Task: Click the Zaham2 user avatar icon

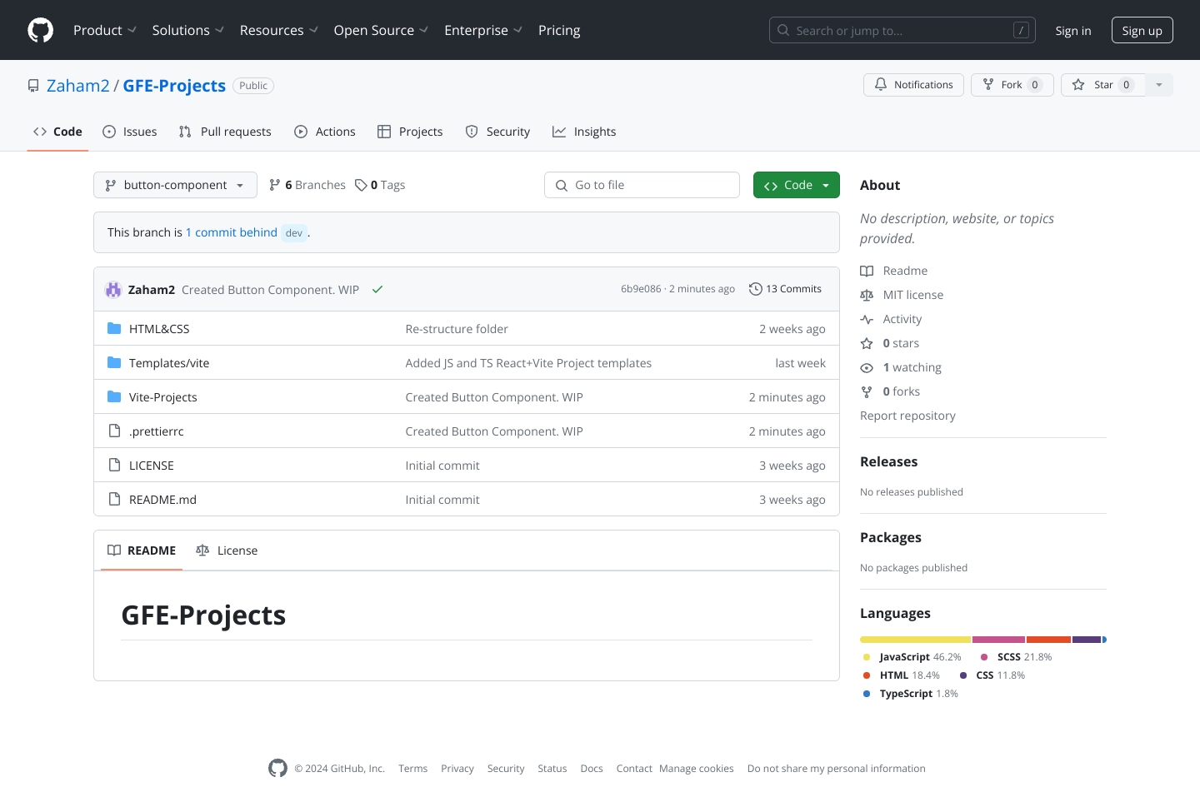Action: pyautogui.click(x=113, y=290)
